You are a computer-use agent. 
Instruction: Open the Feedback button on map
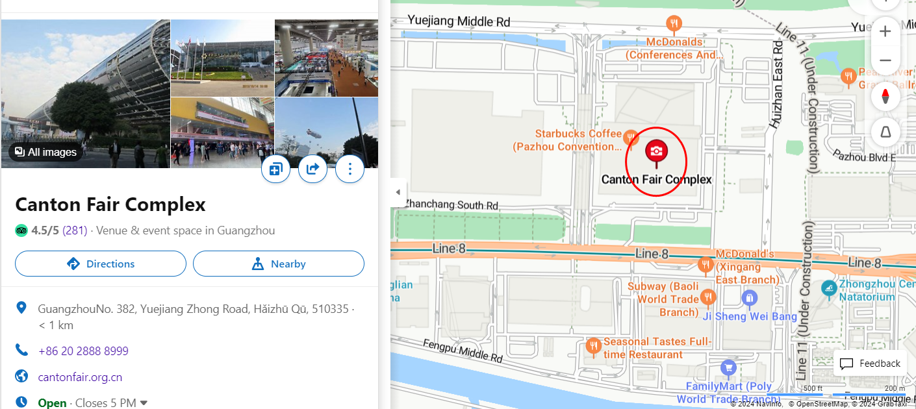pyautogui.click(x=871, y=363)
